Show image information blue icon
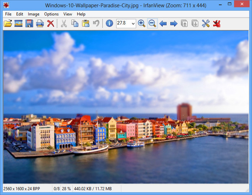 pyautogui.click(x=109, y=24)
